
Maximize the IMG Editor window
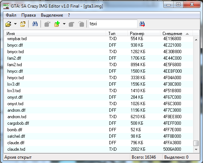pos(178,5)
